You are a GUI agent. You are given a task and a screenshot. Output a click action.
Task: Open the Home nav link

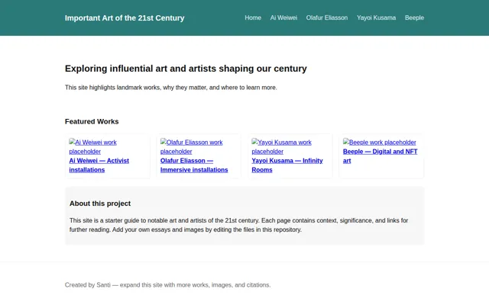(x=253, y=18)
